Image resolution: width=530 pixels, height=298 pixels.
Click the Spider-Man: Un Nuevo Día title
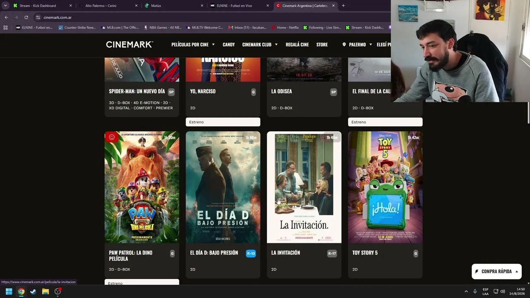coord(137,91)
